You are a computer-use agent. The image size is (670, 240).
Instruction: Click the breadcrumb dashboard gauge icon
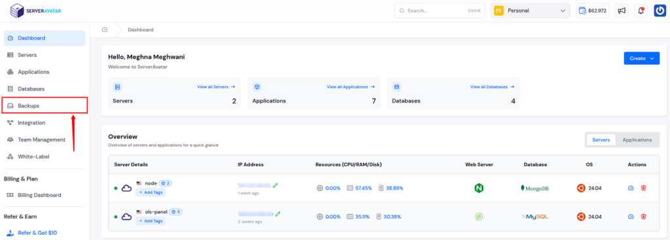(105, 30)
